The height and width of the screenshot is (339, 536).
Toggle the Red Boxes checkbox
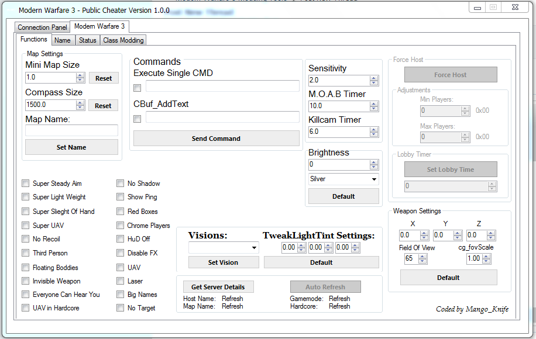click(x=120, y=212)
